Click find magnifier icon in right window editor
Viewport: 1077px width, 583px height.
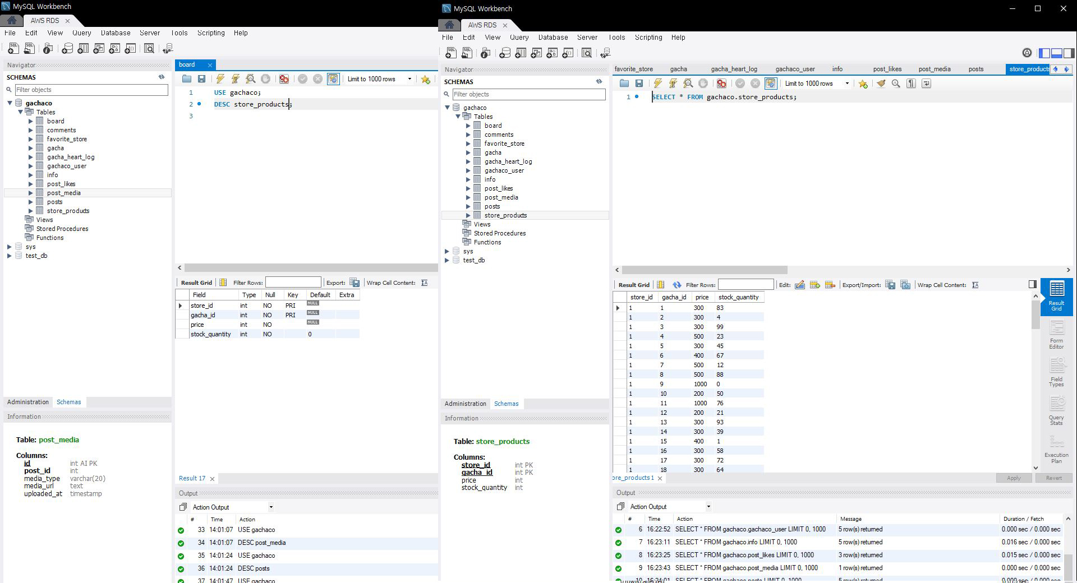coord(896,84)
